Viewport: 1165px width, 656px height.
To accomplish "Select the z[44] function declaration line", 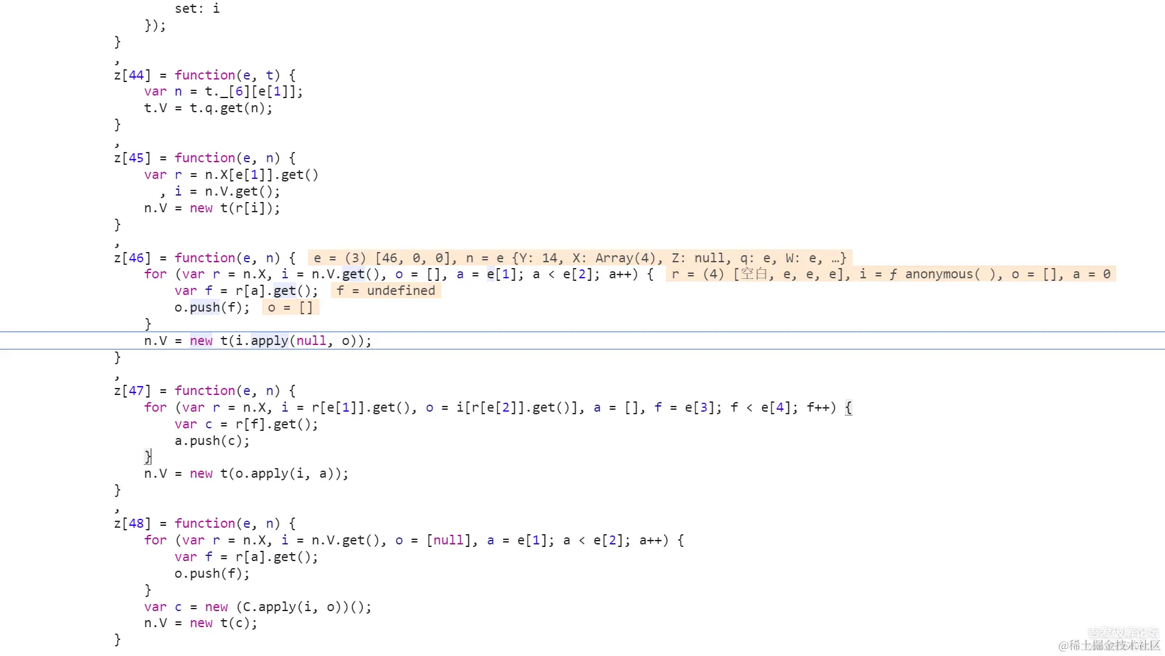I will pyautogui.click(x=205, y=75).
